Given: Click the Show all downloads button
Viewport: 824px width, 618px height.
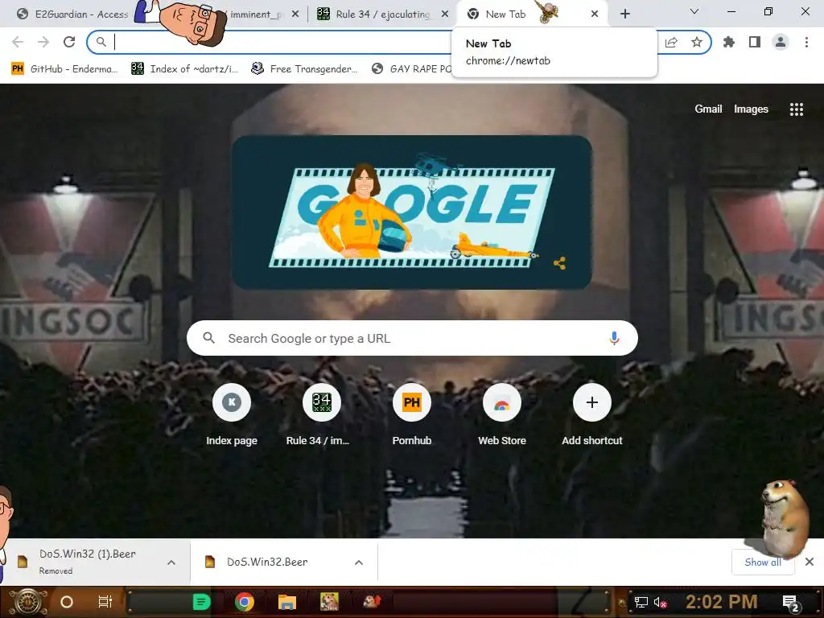Looking at the screenshot, I should point(763,562).
